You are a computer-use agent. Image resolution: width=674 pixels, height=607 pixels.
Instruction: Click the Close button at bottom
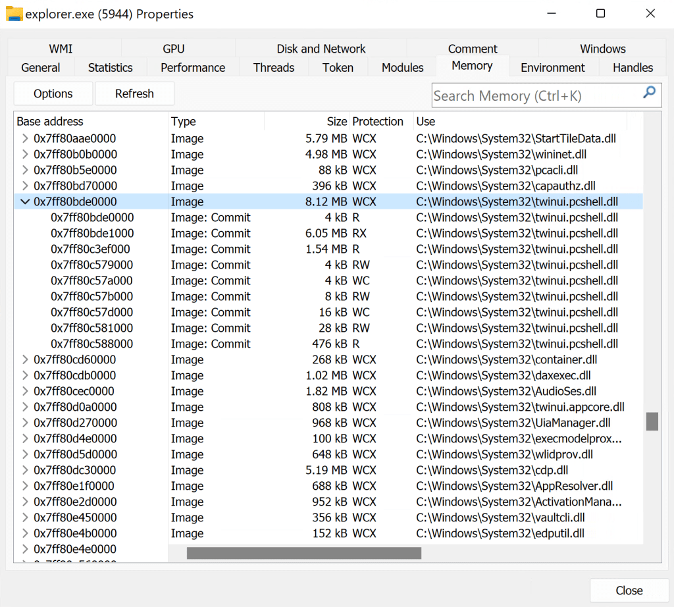coord(629,591)
